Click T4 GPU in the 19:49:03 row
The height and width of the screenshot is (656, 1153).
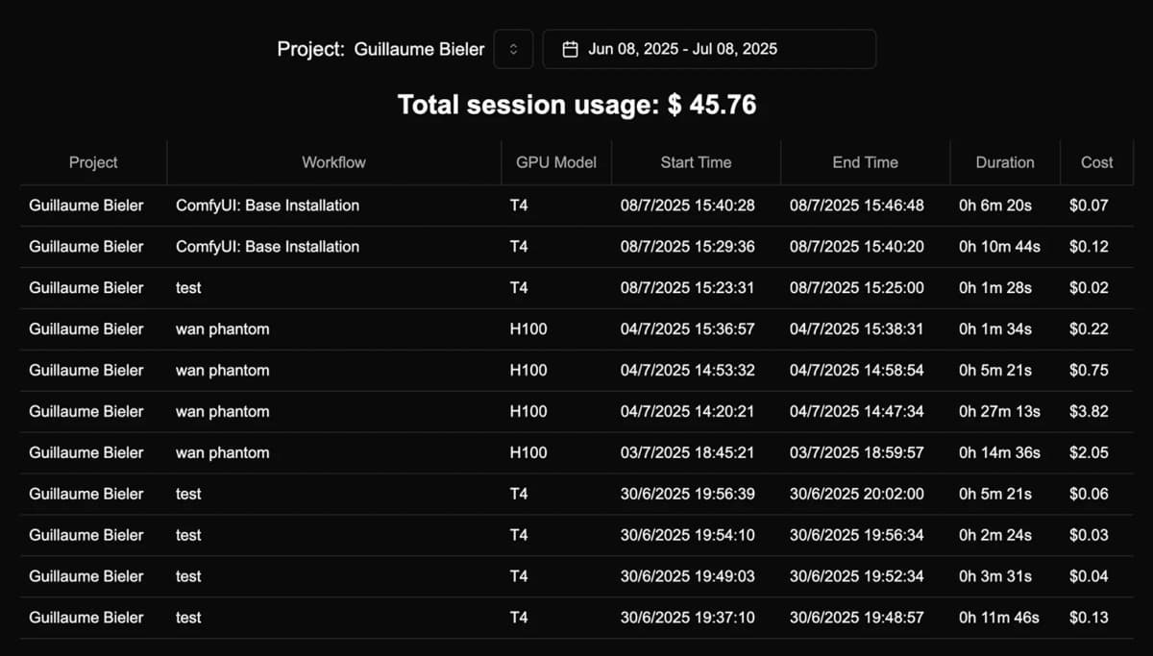(x=519, y=577)
